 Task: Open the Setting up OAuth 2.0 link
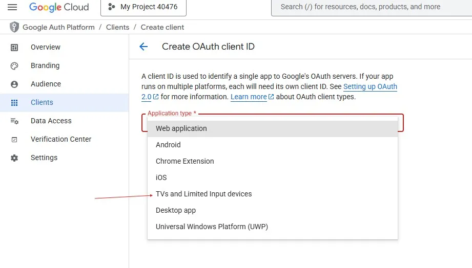[370, 86]
